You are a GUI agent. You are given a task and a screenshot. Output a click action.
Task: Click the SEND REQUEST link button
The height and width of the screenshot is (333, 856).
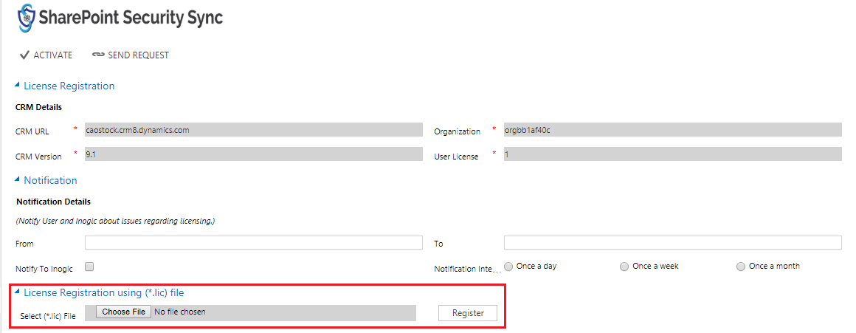[131, 55]
